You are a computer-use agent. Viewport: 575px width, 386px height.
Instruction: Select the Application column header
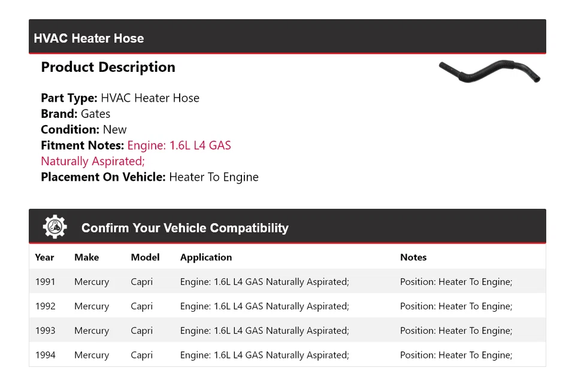point(206,257)
